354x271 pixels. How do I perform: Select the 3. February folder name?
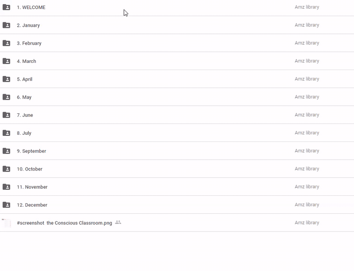[29, 43]
